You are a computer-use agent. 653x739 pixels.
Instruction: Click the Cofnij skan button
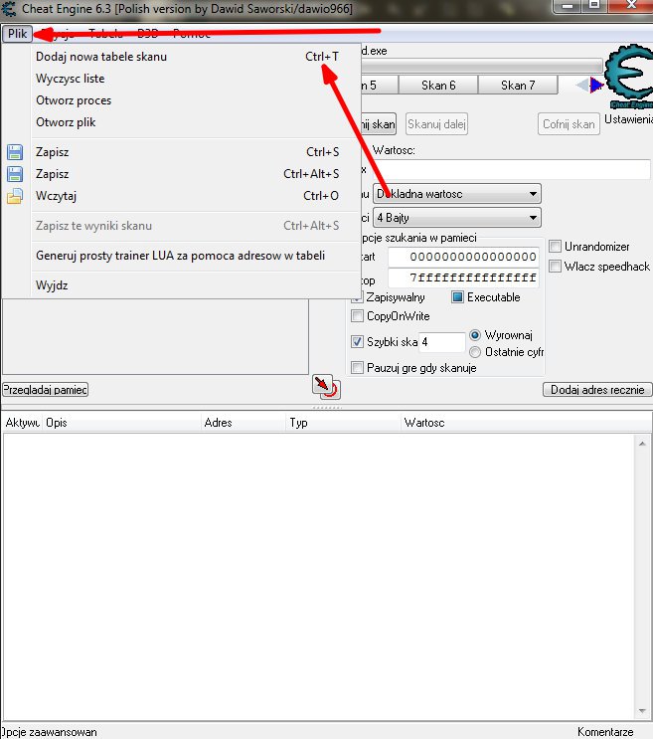(569, 124)
